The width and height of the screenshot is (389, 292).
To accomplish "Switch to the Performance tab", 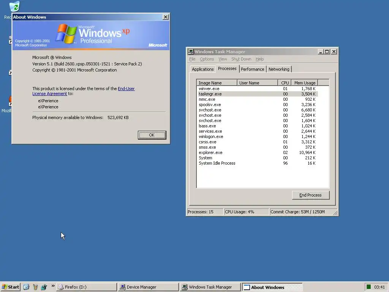I will pyautogui.click(x=253, y=69).
